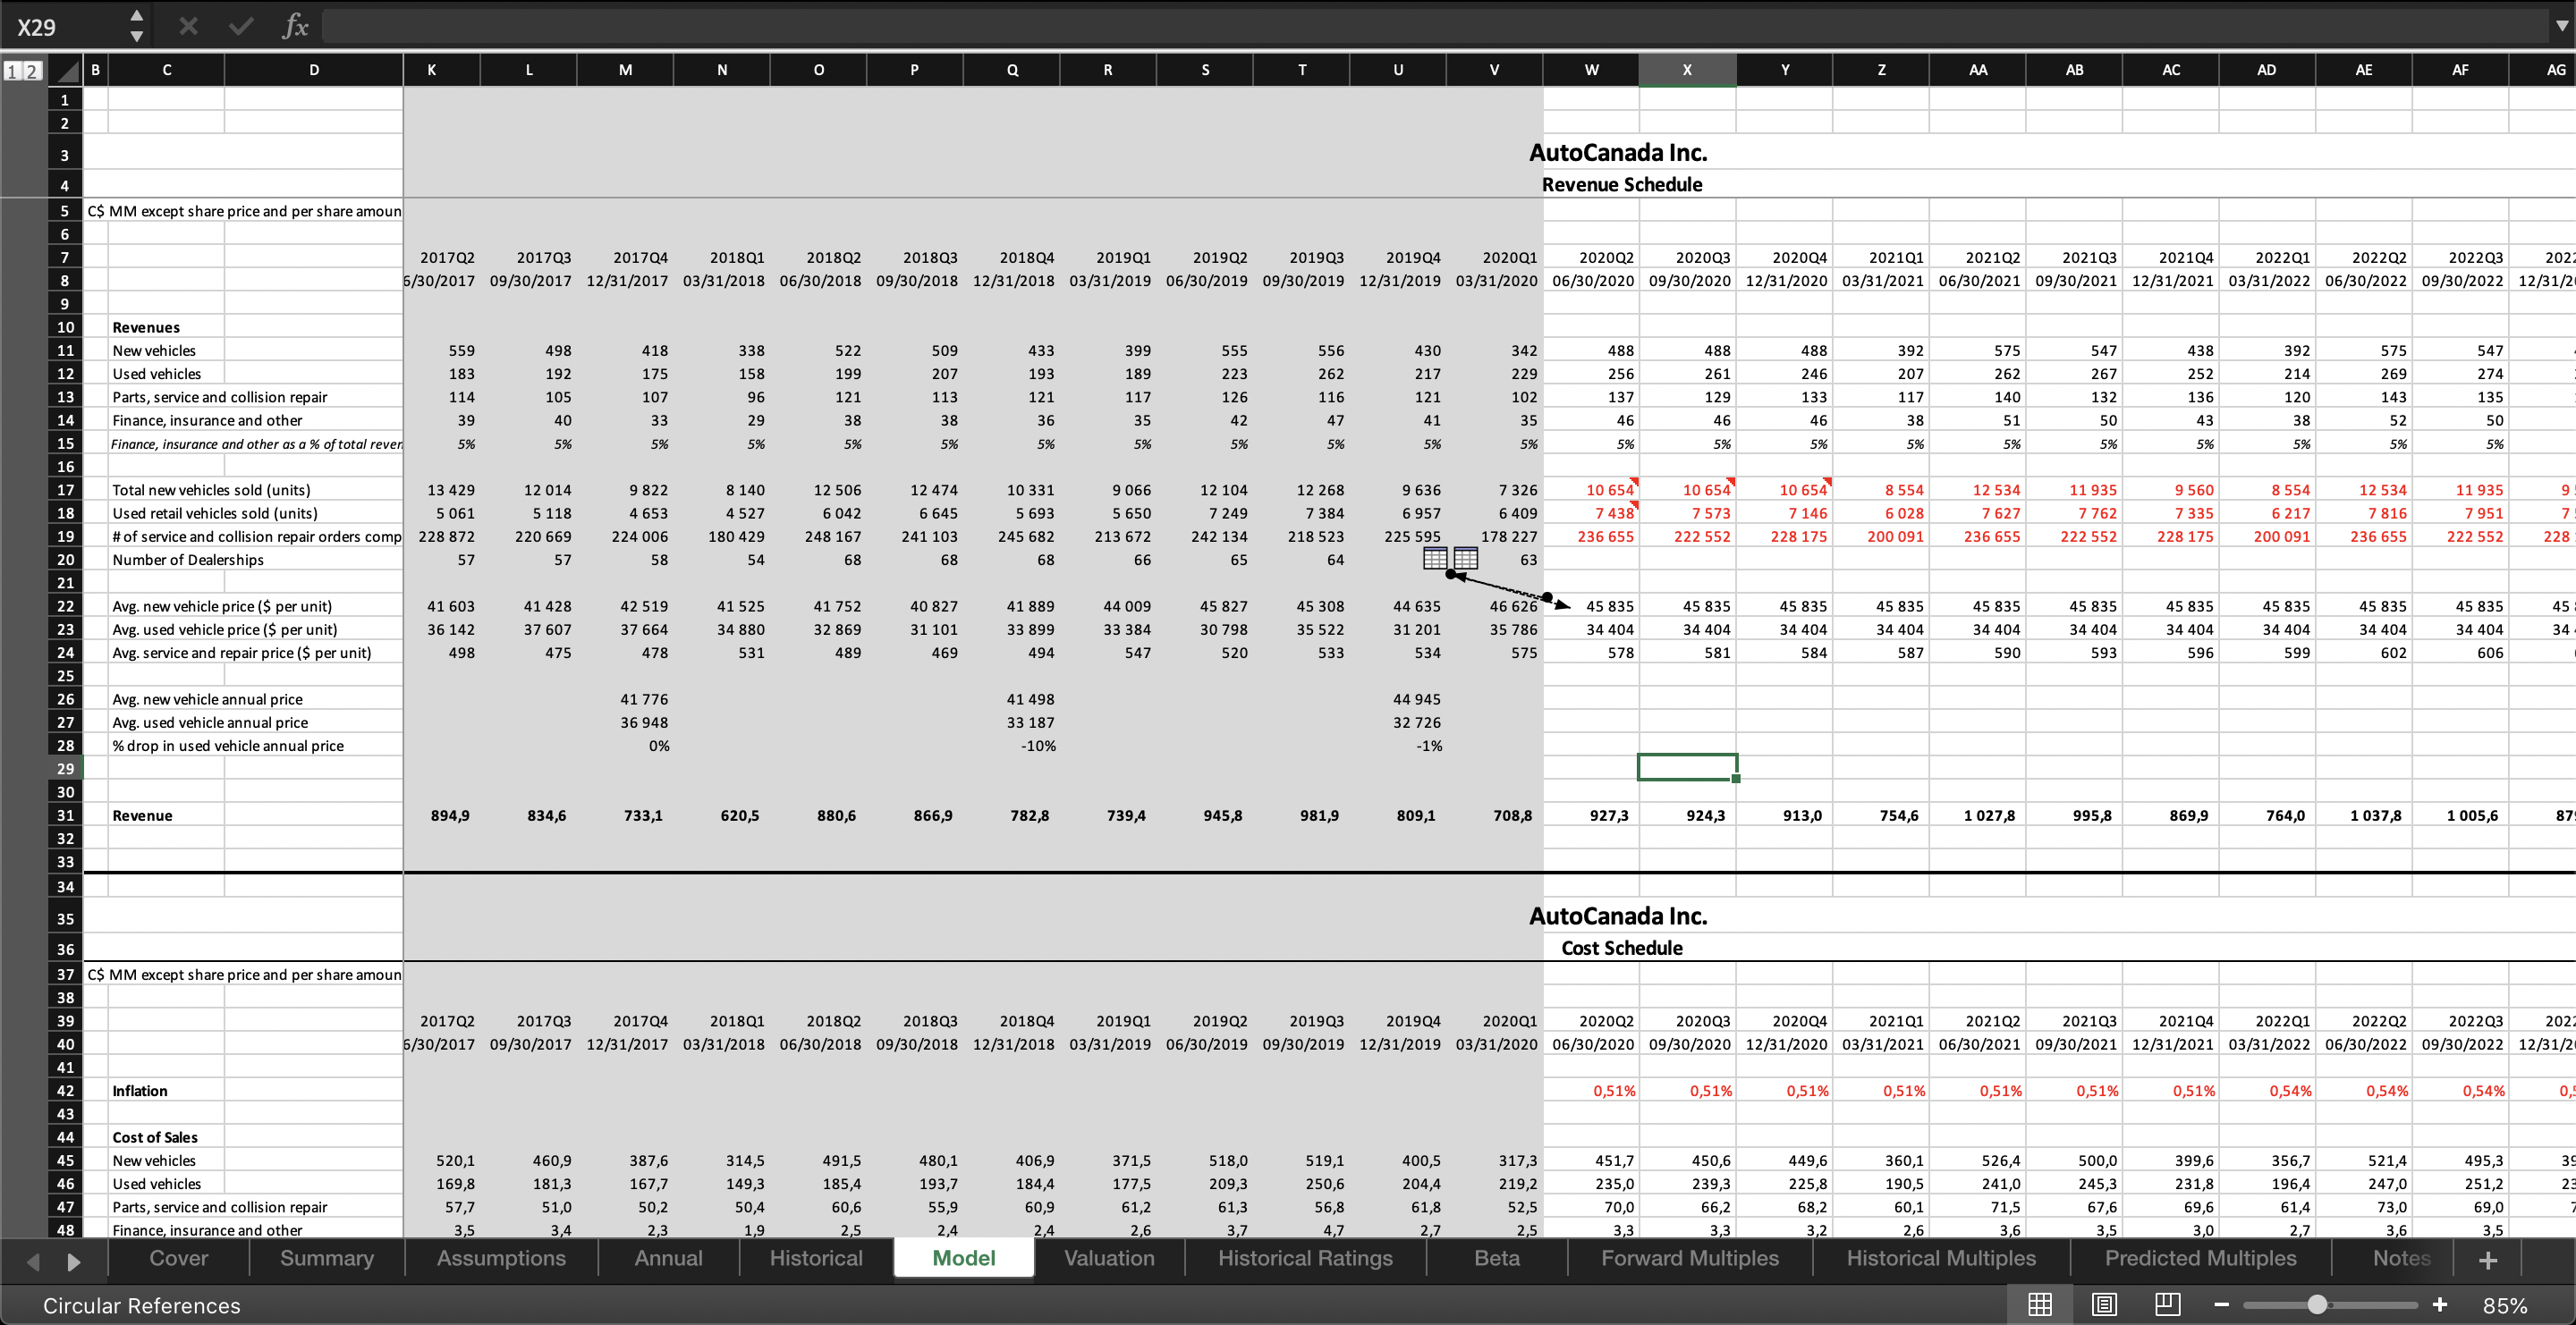The height and width of the screenshot is (1325, 2576).
Task: Adjust the zoom slider handle
Action: pyautogui.click(x=2317, y=1304)
